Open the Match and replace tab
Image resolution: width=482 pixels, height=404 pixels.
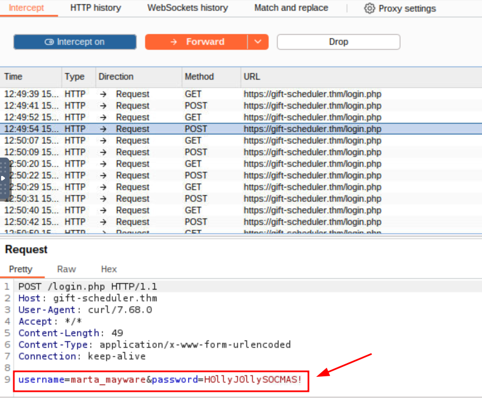click(x=291, y=8)
